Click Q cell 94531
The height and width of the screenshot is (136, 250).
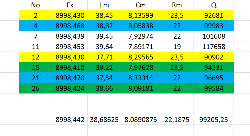tap(214, 67)
